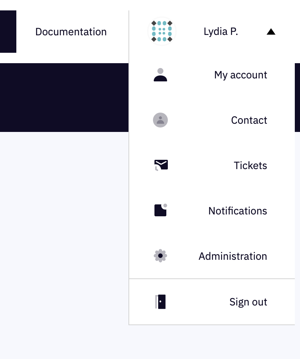
Task: Click the Lydia P. user name
Action: [221, 32]
